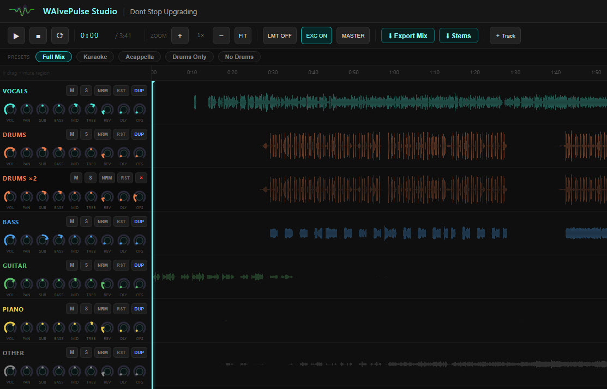Start playback with the play button
The width and height of the screenshot is (607, 389).
click(x=16, y=35)
